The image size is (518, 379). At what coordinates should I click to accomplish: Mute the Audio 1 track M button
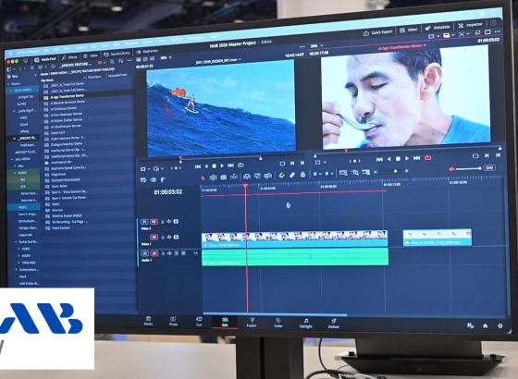[183, 253]
